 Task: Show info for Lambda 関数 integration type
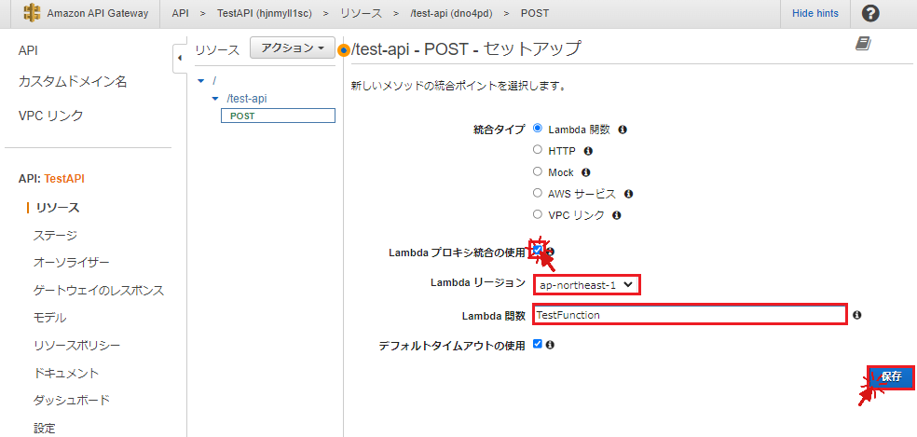pyautogui.click(x=623, y=130)
